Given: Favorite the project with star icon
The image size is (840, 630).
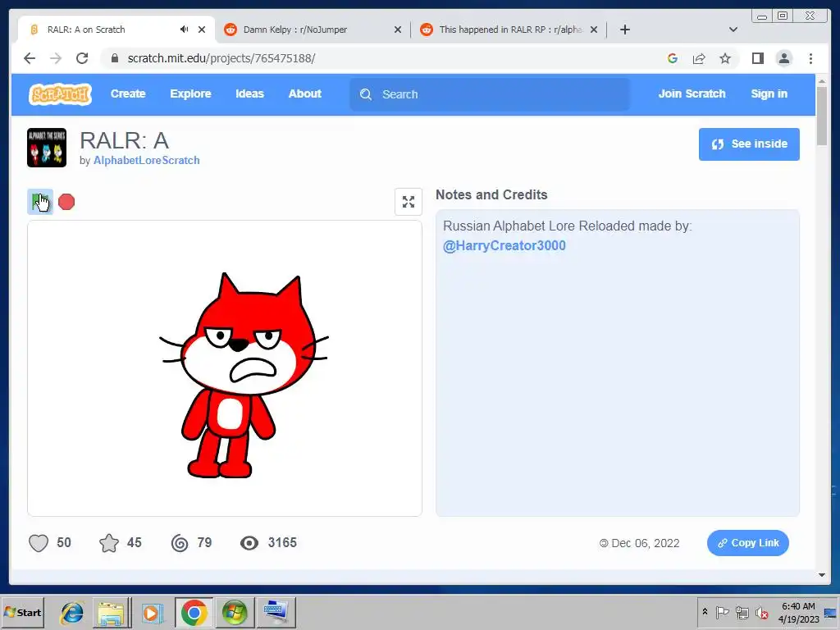Looking at the screenshot, I should 109,543.
